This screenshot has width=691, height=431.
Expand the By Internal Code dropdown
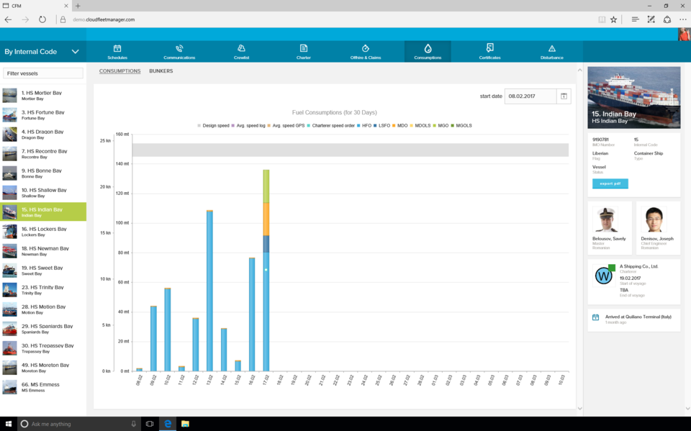pos(75,52)
